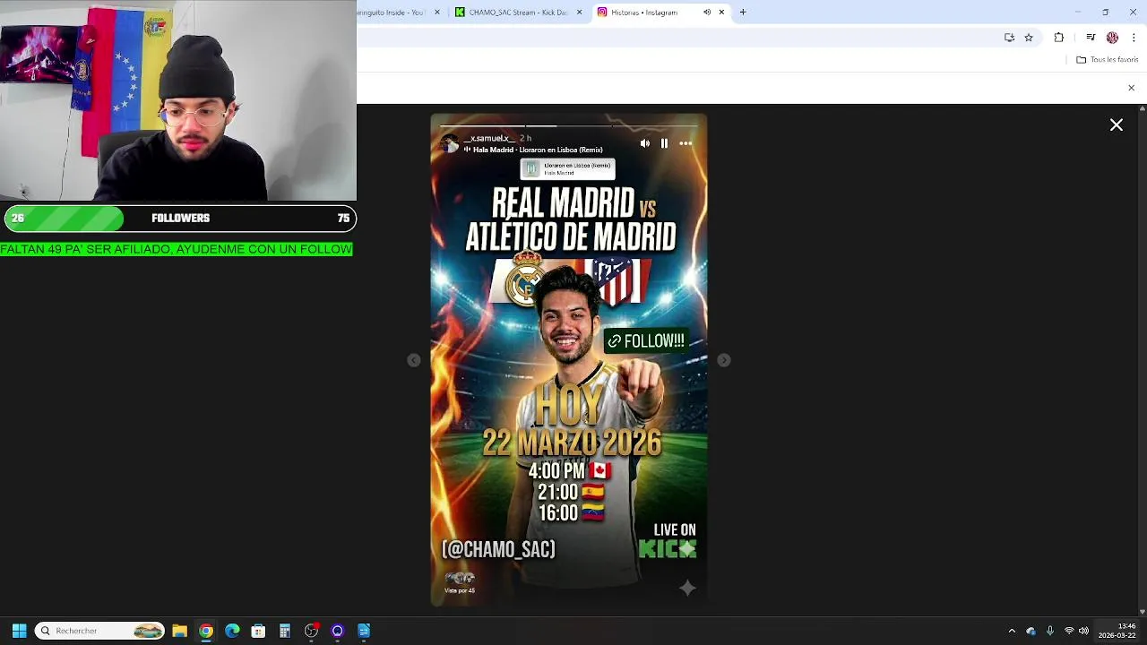Pause the Instagram story
The width and height of the screenshot is (1147, 645).
[x=664, y=143]
